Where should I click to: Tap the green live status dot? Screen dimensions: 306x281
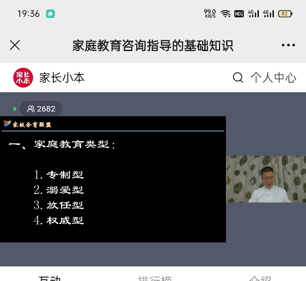[15, 109]
